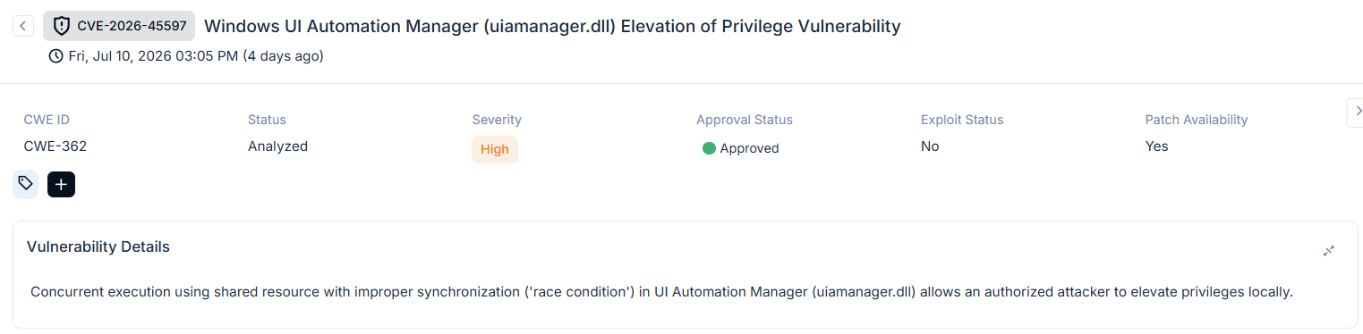Viewport: 1363px width, 334px height.
Task: Open the CWE-362 value
Action: (55, 146)
